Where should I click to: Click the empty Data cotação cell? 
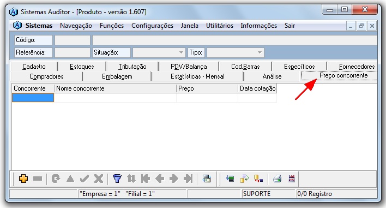click(x=257, y=98)
